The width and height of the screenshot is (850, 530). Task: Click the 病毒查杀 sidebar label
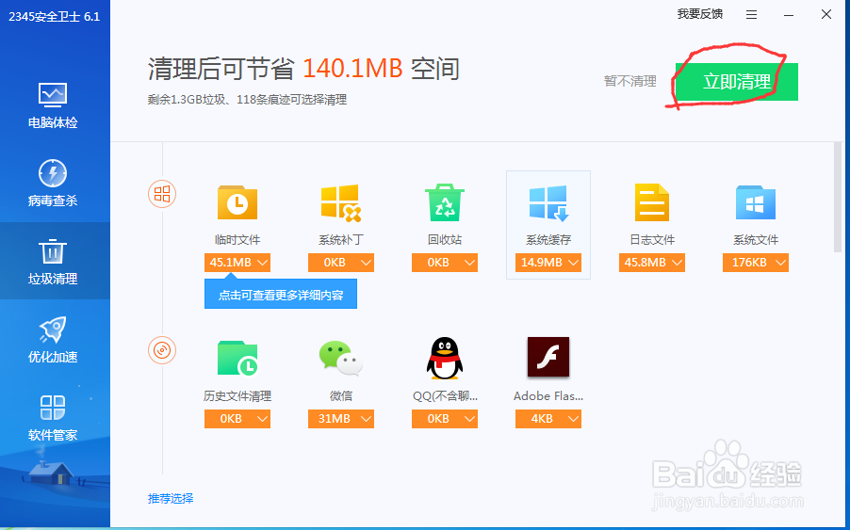click(53, 201)
